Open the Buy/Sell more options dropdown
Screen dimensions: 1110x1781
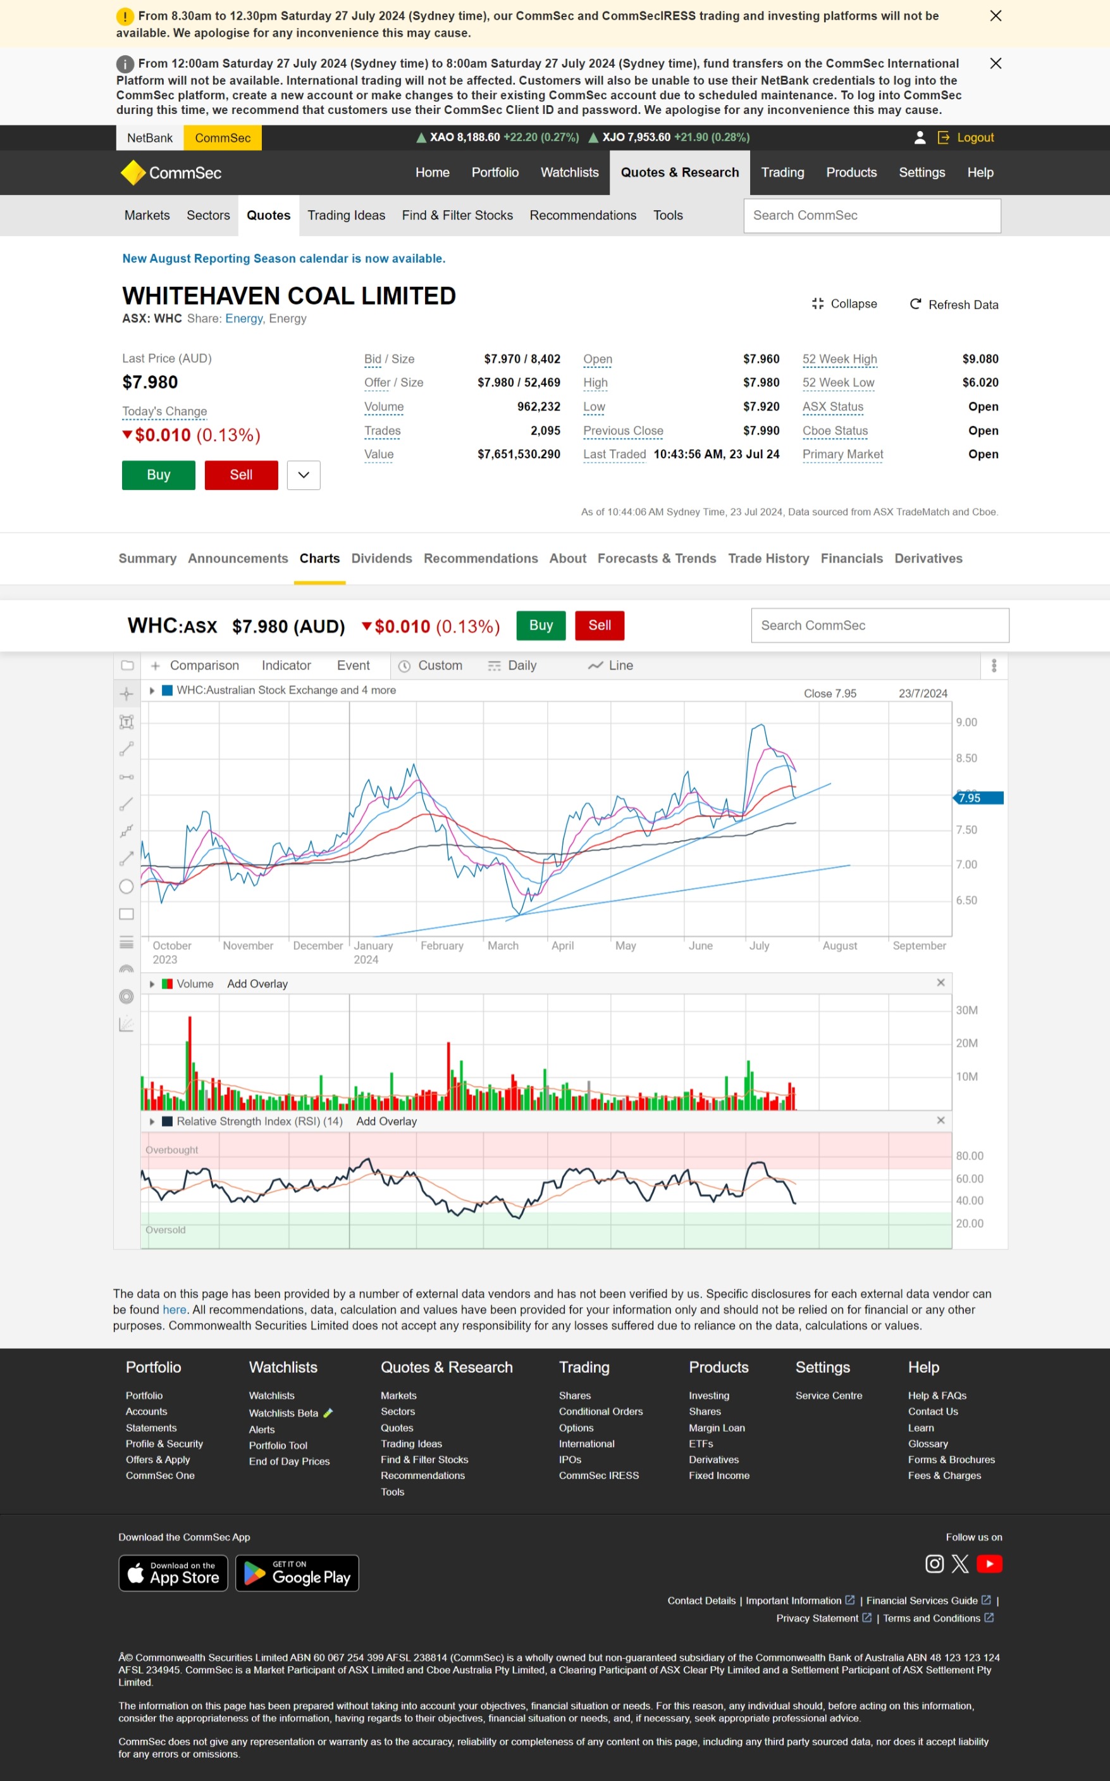pyautogui.click(x=304, y=475)
